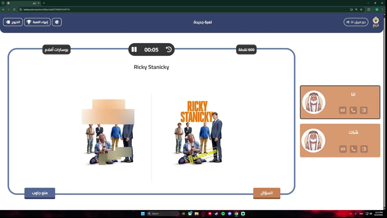Click the Ricky Stanicky answer title
The height and width of the screenshot is (218, 387).
pyautogui.click(x=151, y=67)
